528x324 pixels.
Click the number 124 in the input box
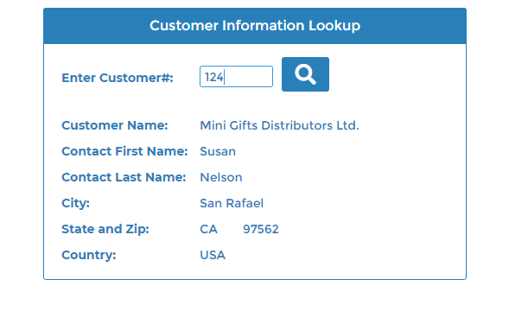(x=213, y=77)
